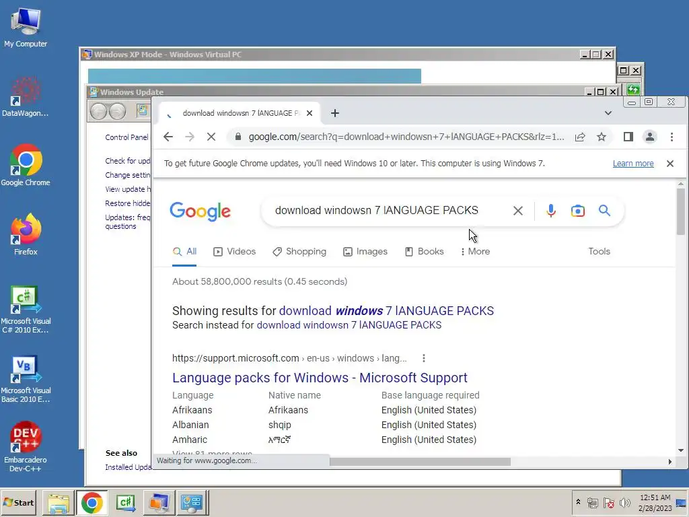
Task: Open the Chrome profile avatar
Action: pyautogui.click(x=650, y=137)
